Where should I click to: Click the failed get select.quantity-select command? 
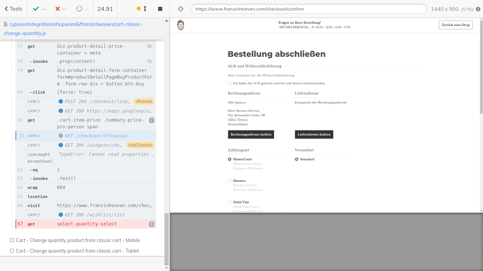point(86,224)
